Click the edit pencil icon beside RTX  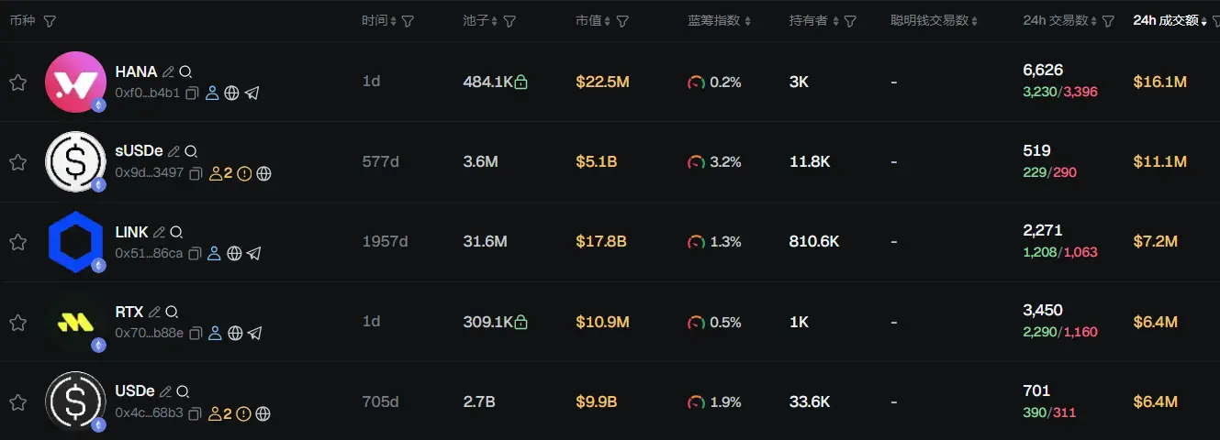point(154,313)
